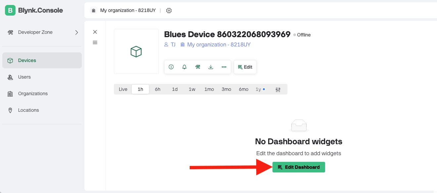Select the Live time range tab
Screen dimensions: 437x193
point(123,89)
